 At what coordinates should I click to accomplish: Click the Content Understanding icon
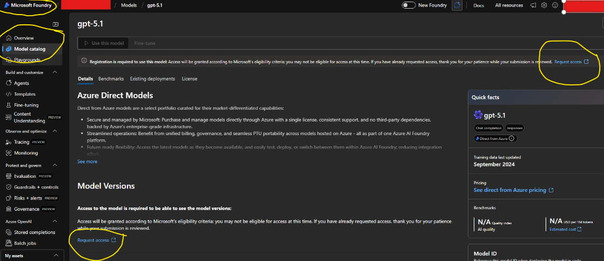(x=9, y=118)
